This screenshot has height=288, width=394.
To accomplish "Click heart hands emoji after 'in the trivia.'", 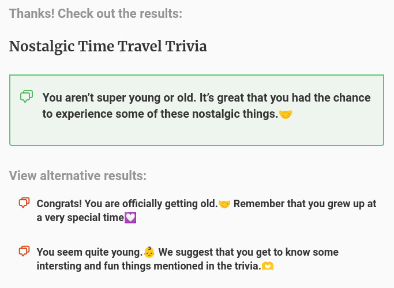I will click(267, 266).
